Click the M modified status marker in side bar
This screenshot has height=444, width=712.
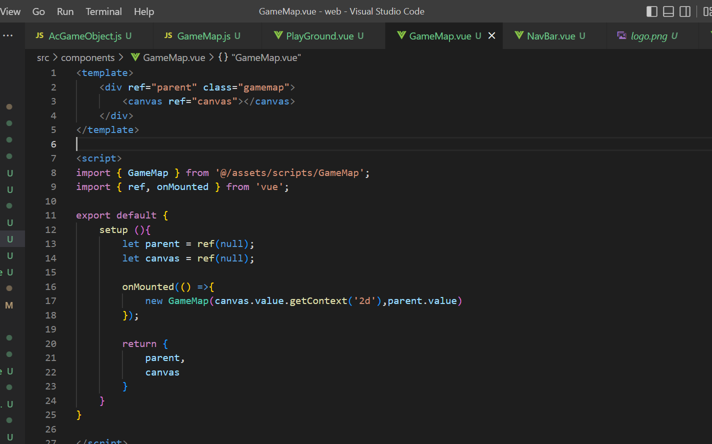pyautogui.click(x=9, y=305)
